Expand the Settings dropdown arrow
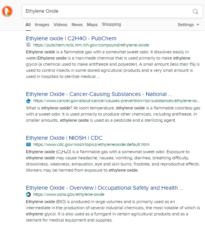This screenshot has width=205, height=230. (198, 25)
